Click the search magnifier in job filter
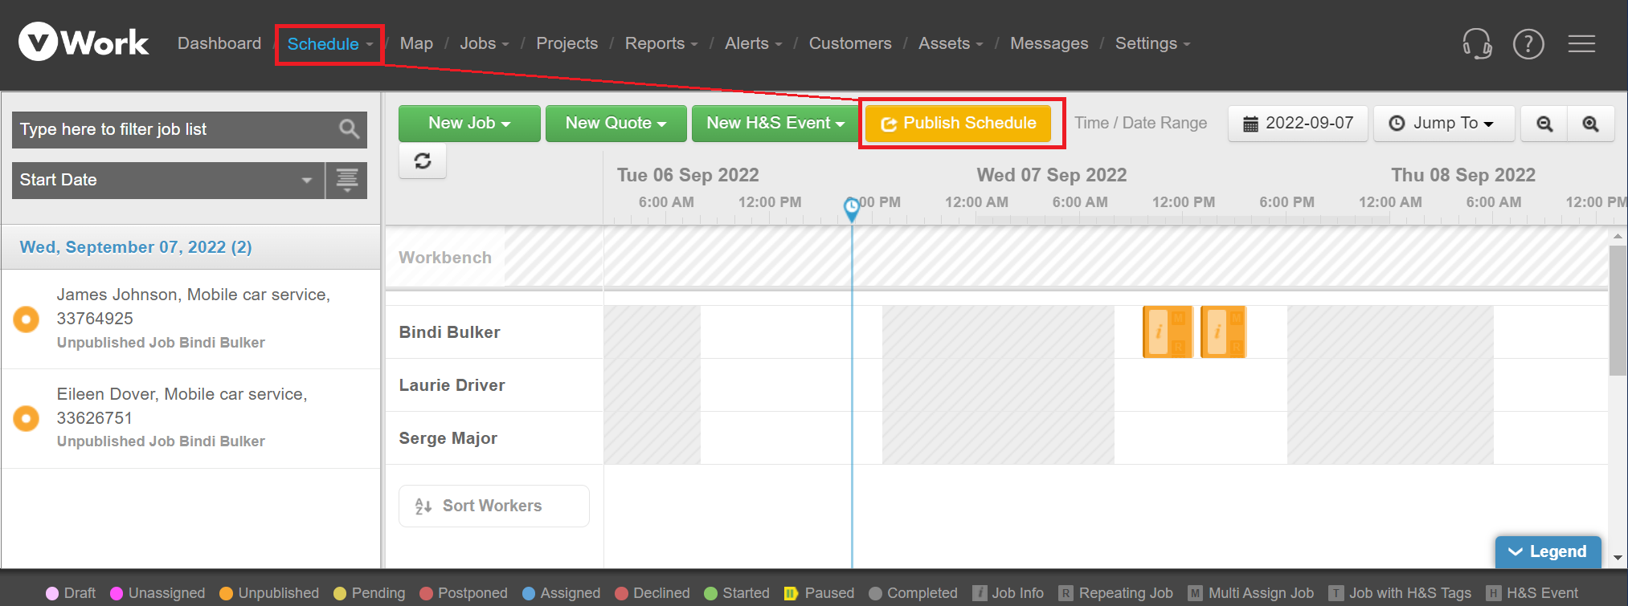This screenshot has width=1628, height=606. [349, 129]
